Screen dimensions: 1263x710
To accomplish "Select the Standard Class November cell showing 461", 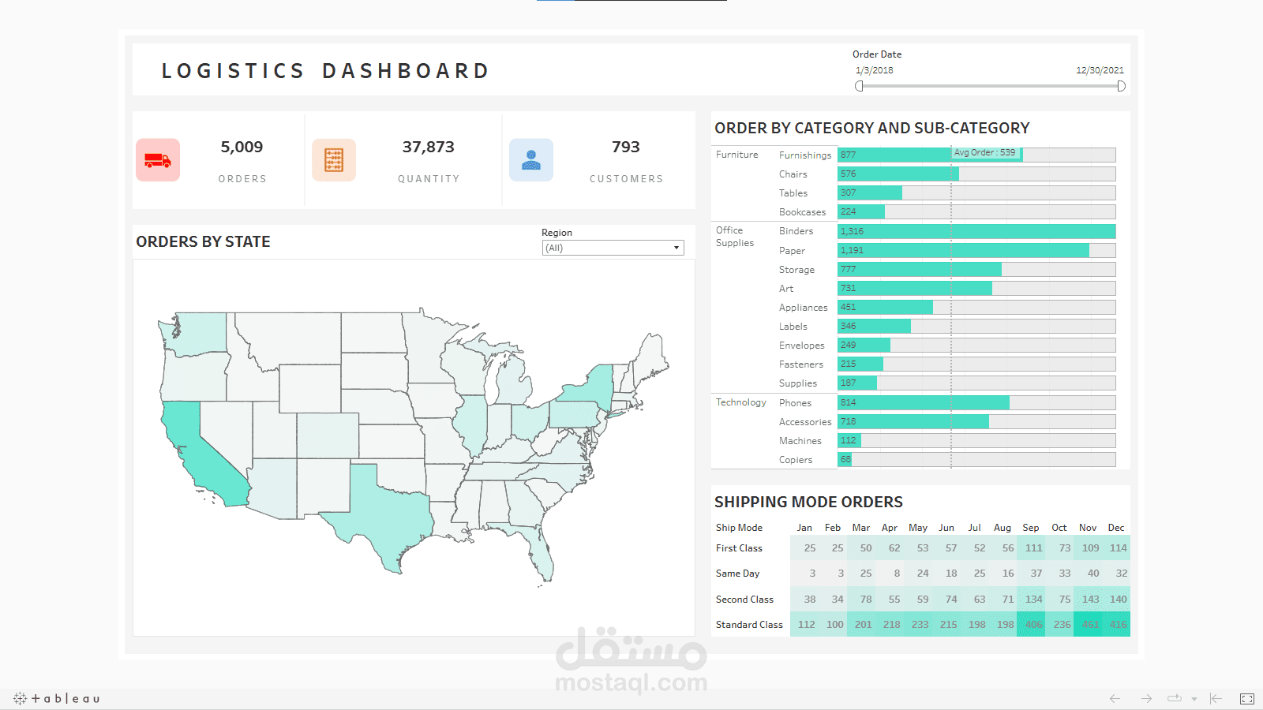I will click(x=1088, y=624).
